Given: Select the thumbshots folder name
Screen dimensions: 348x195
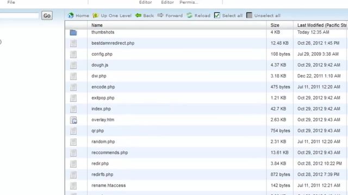Looking at the screenshot, I should (x=103, y=32).
